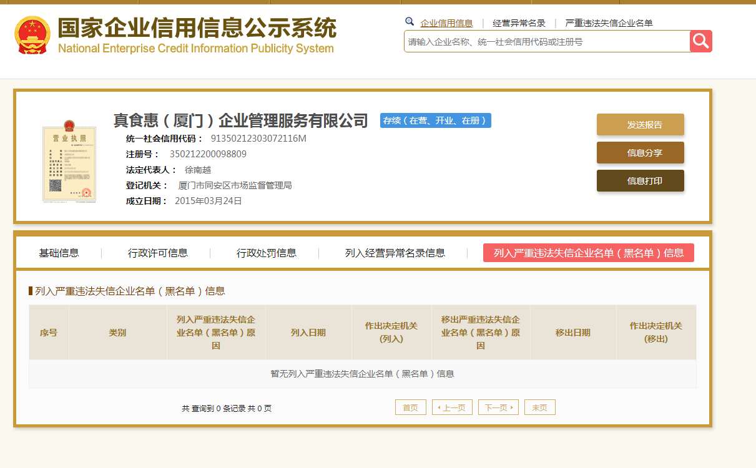The image size is (756, 468).
Task: Click the 暂无列入严重违法失信企业名单（黑名单）信息 empty row
Action: click(362, 374)
